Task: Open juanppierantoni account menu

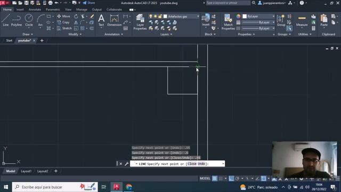Action: [x=272, y=3]
